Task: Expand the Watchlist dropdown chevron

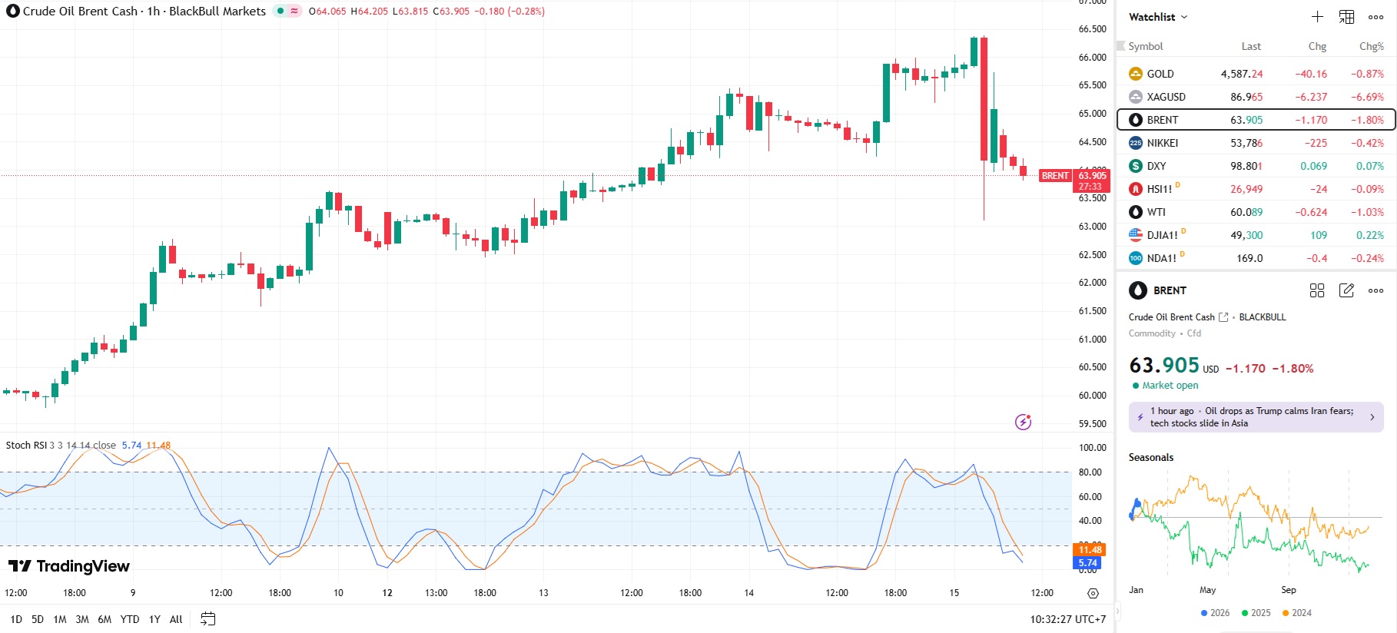Action: pyautogui.click(x=1184, y=17)
